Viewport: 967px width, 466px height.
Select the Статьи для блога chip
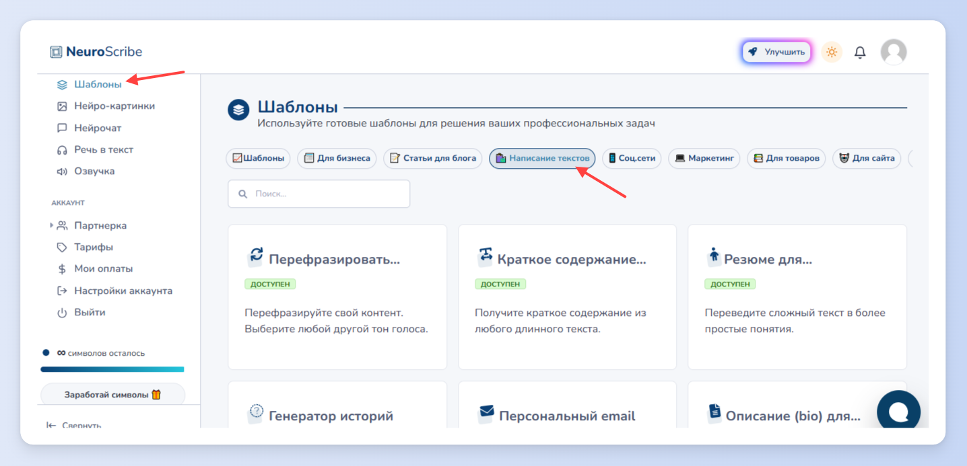click(433, 159)
